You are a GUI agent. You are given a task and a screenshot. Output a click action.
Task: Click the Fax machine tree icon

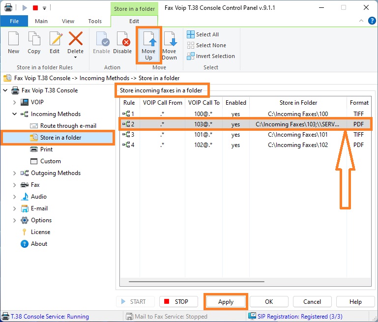[x=25, y=185]
